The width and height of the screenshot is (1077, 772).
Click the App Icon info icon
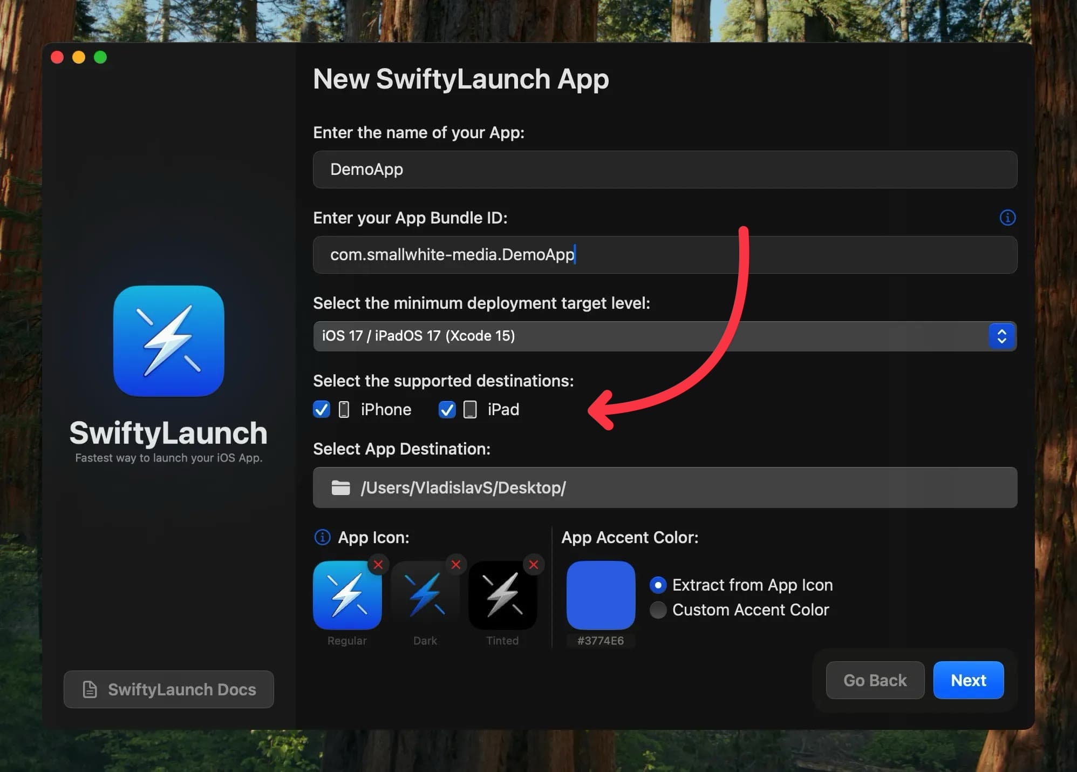point(322,537)
